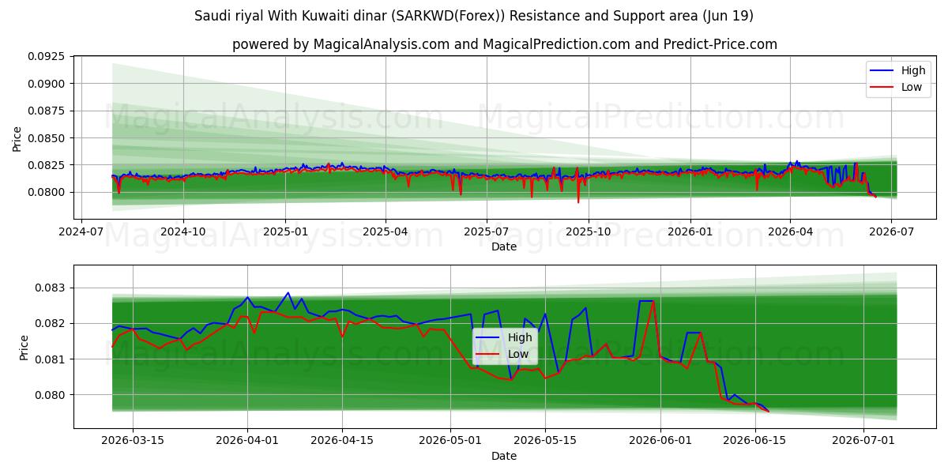Click the 2026-07-01 date tick on the lower chart
The image size is (948, 474).
[863, 441]
